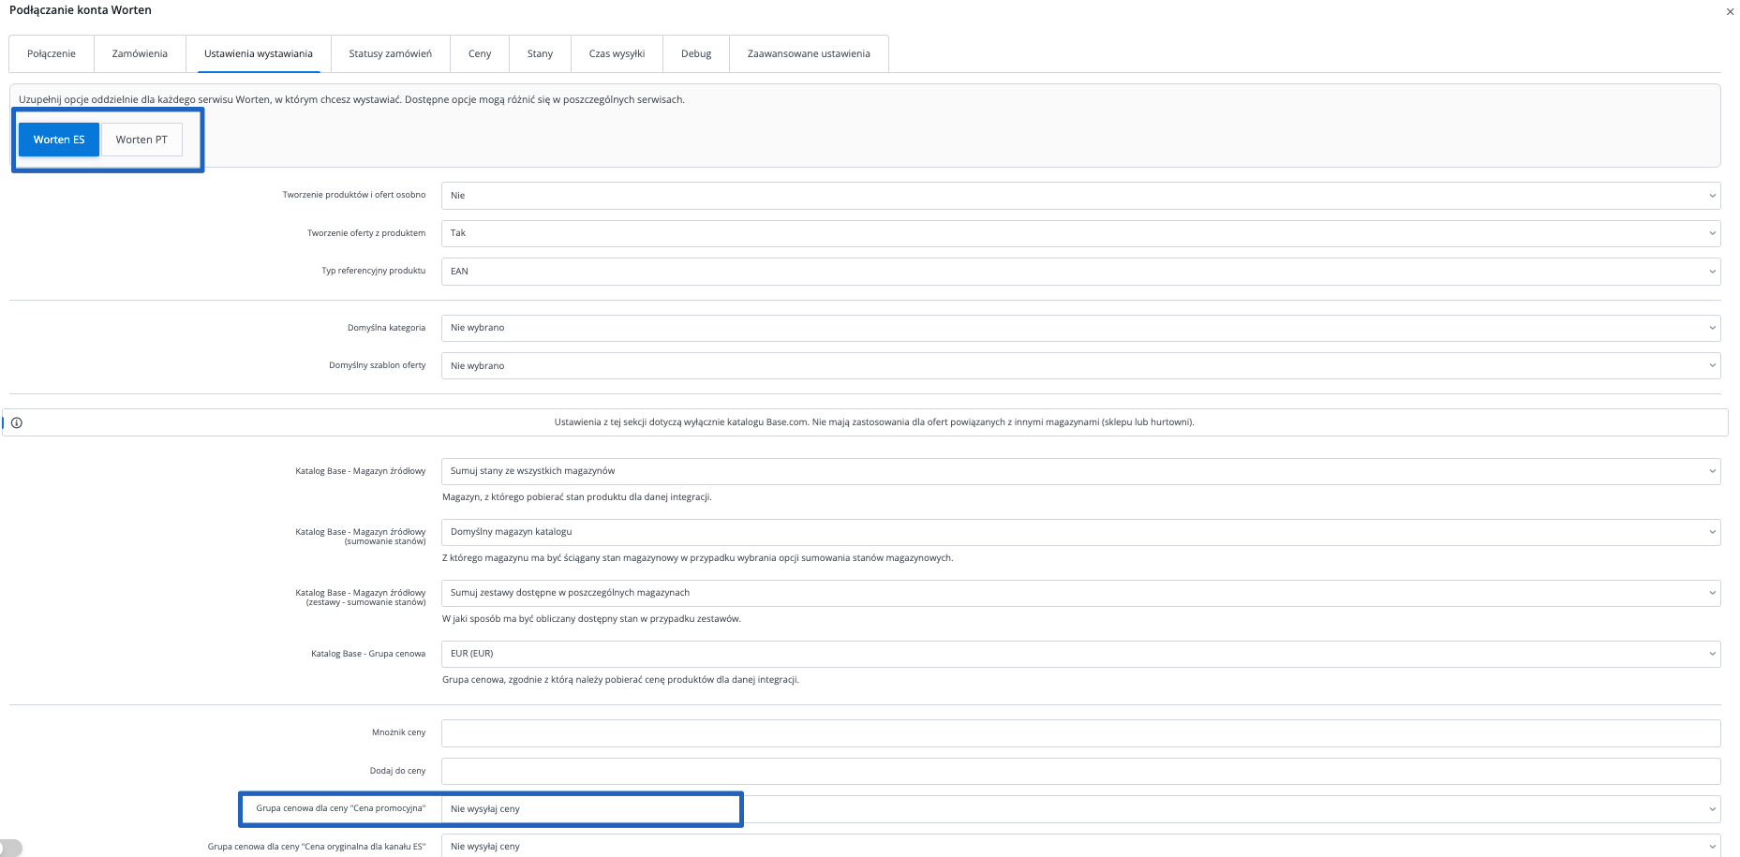The image size is (1740, 857).
Task: Expand the Katalog Base - Grupa cenowa dropdown
Action: point(1080,654)
